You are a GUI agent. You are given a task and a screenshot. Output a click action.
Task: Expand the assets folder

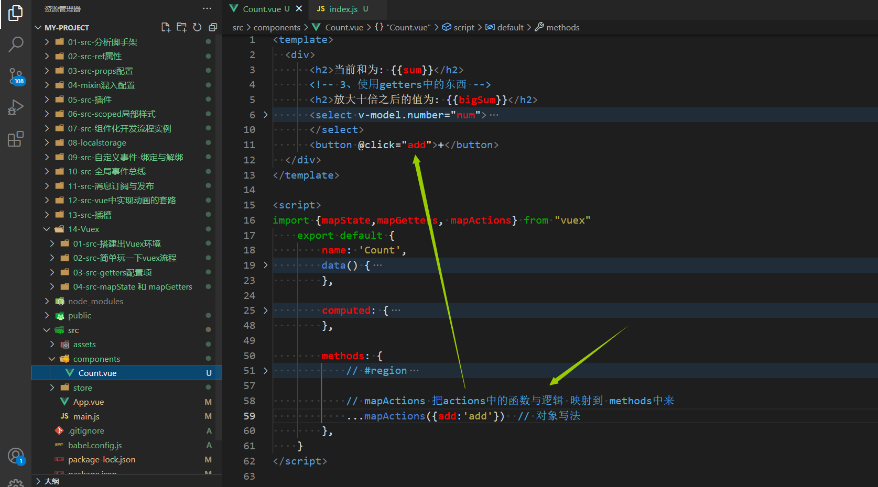(52, 344)
